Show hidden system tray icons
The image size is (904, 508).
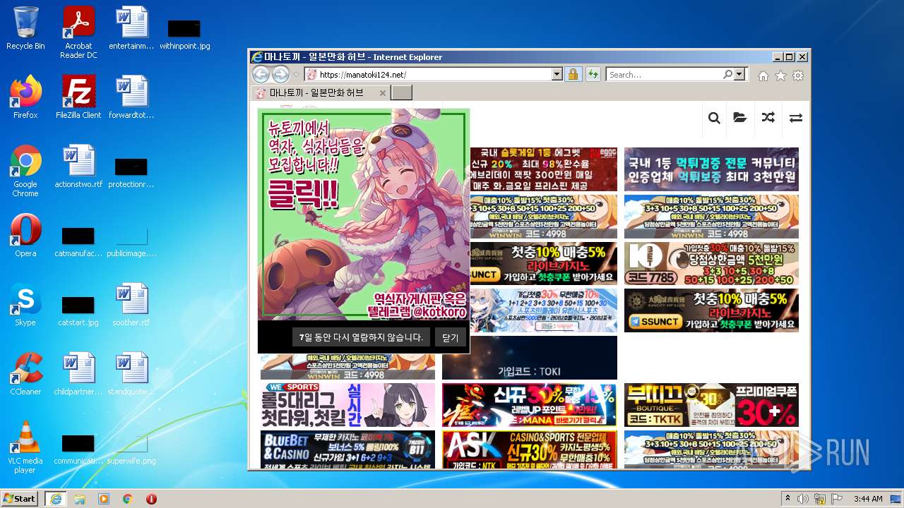coord(787,499)
